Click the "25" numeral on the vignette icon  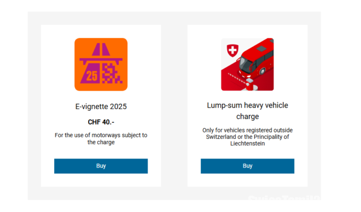[92, 76]
